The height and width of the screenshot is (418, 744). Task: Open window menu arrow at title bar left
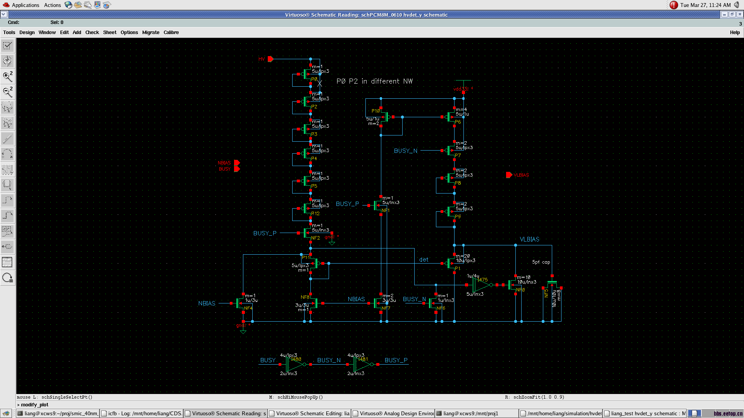(3, 14)
